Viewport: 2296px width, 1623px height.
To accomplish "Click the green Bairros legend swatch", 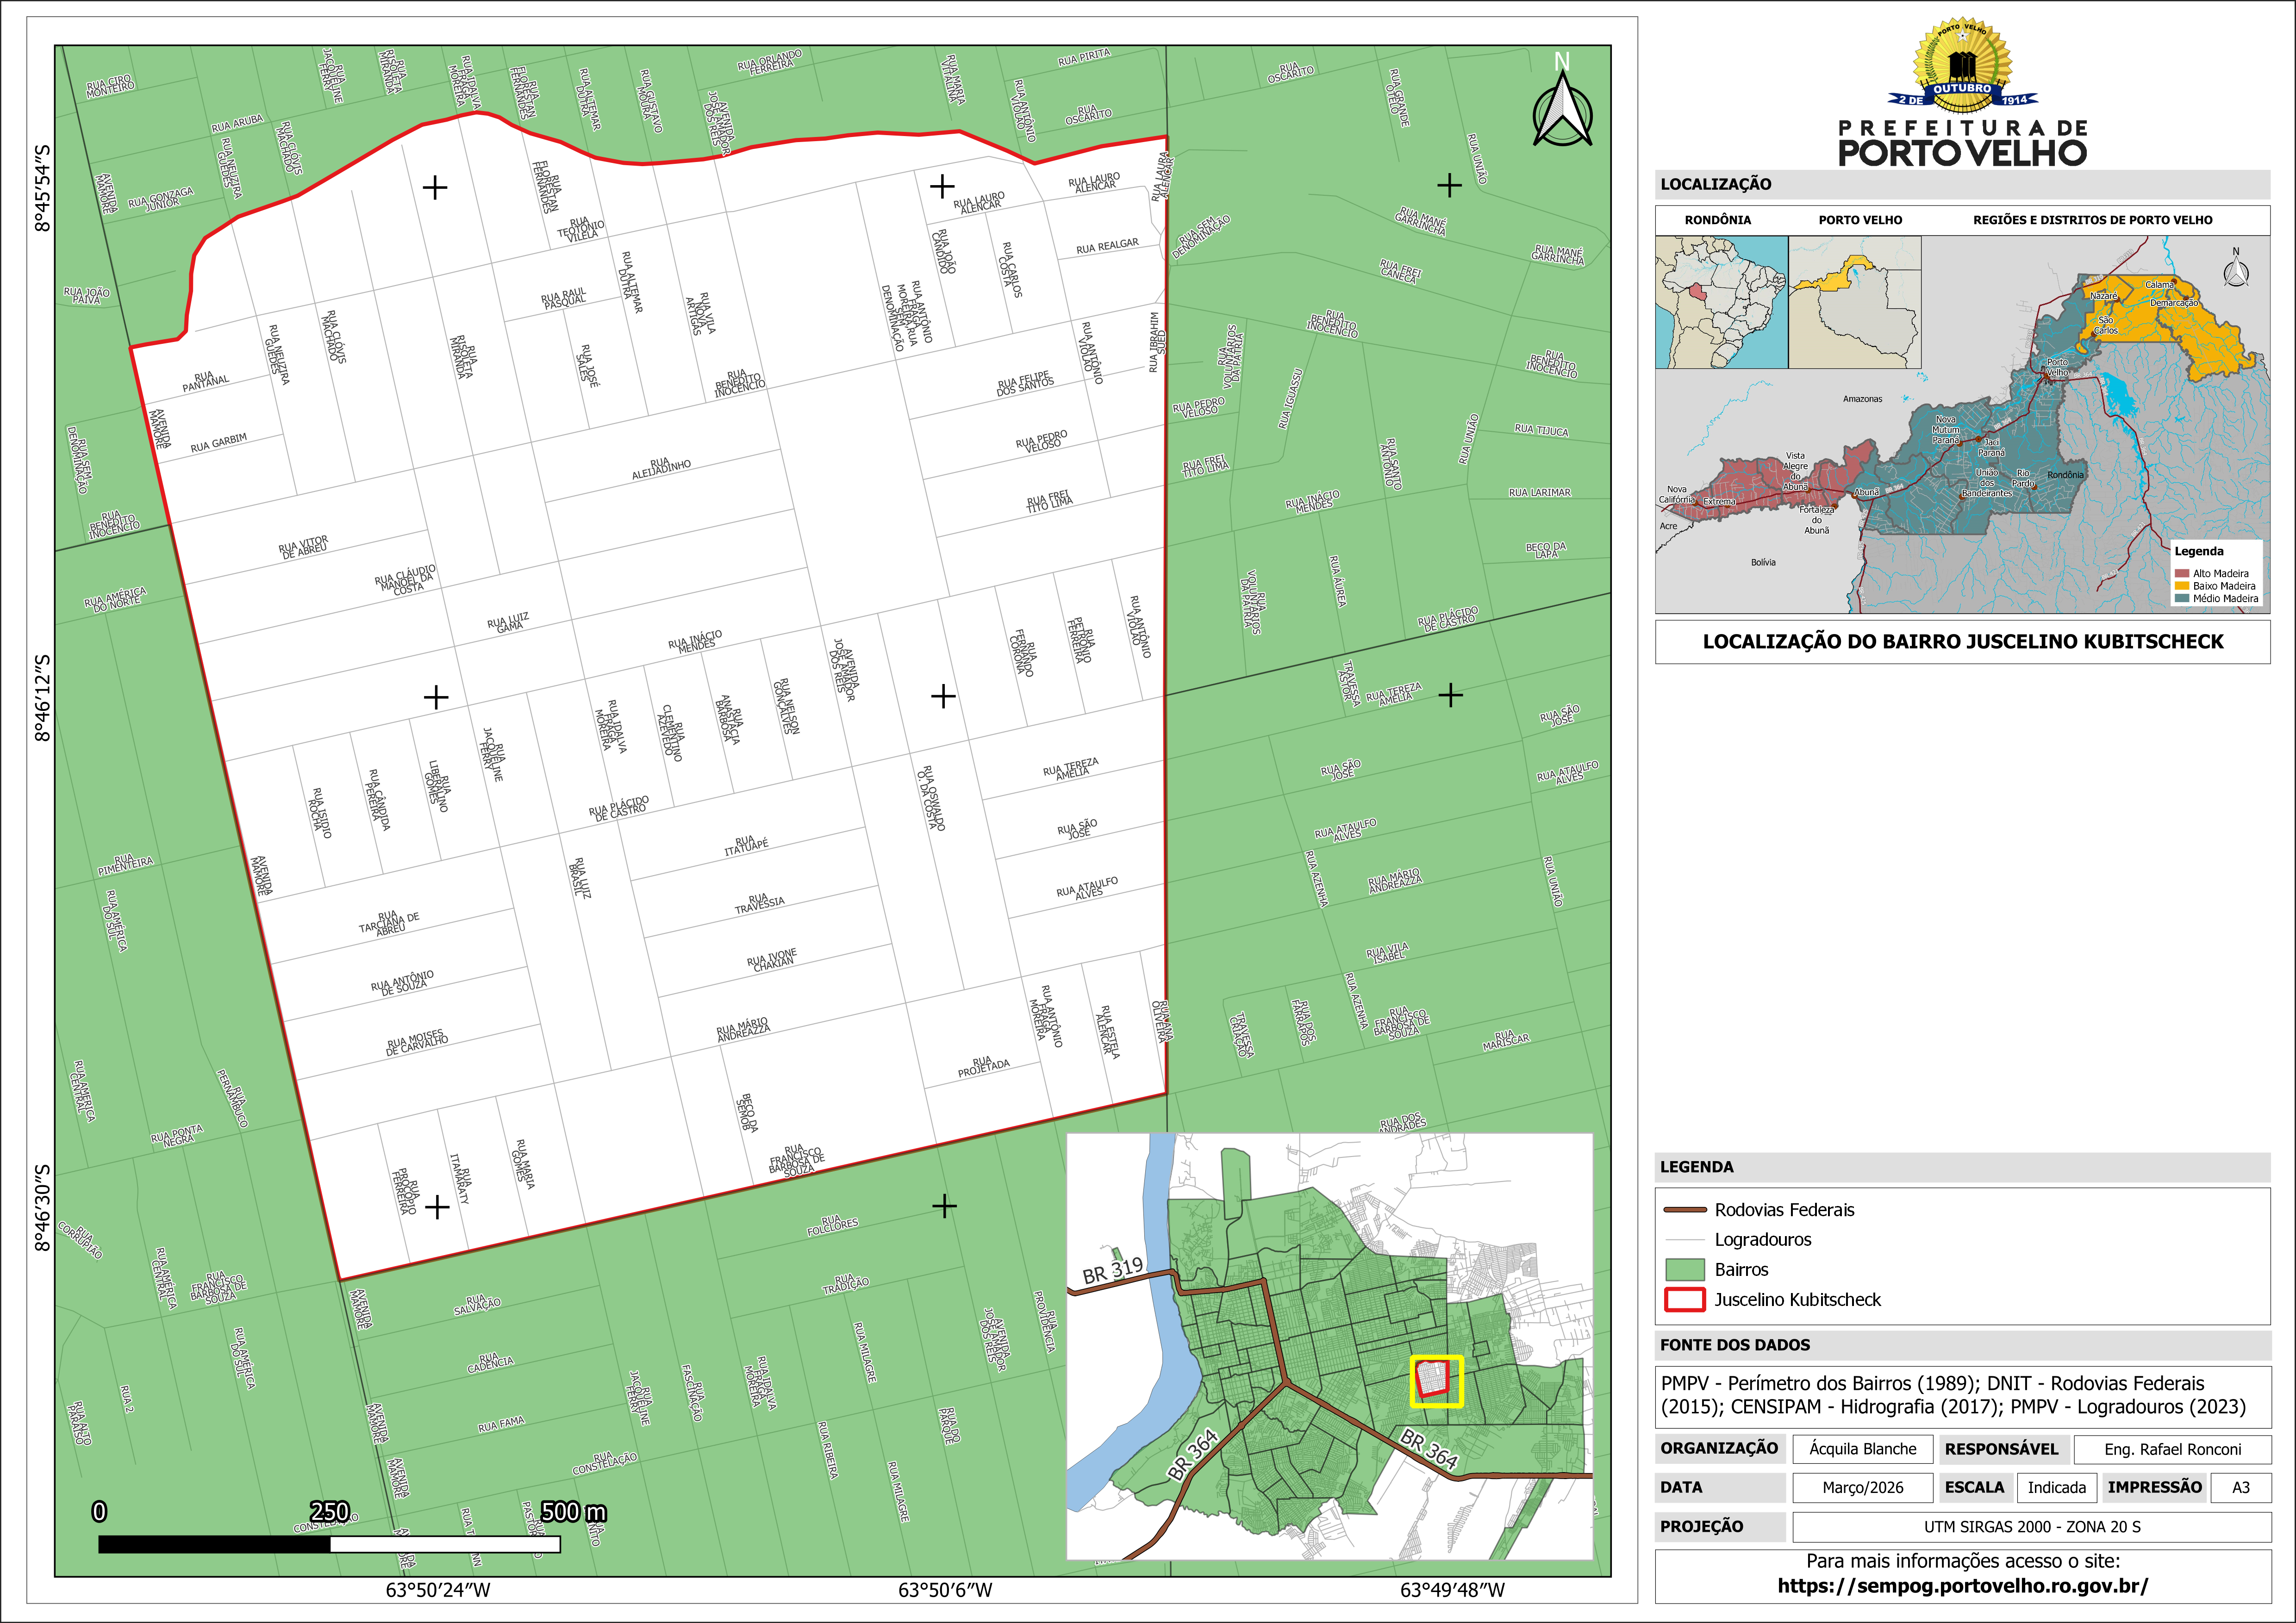I will [1685, 1270].
